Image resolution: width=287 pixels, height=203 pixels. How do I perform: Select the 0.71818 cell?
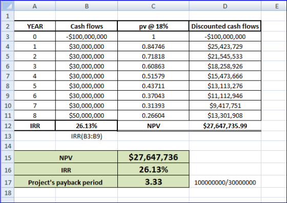[x=153, y=56]
